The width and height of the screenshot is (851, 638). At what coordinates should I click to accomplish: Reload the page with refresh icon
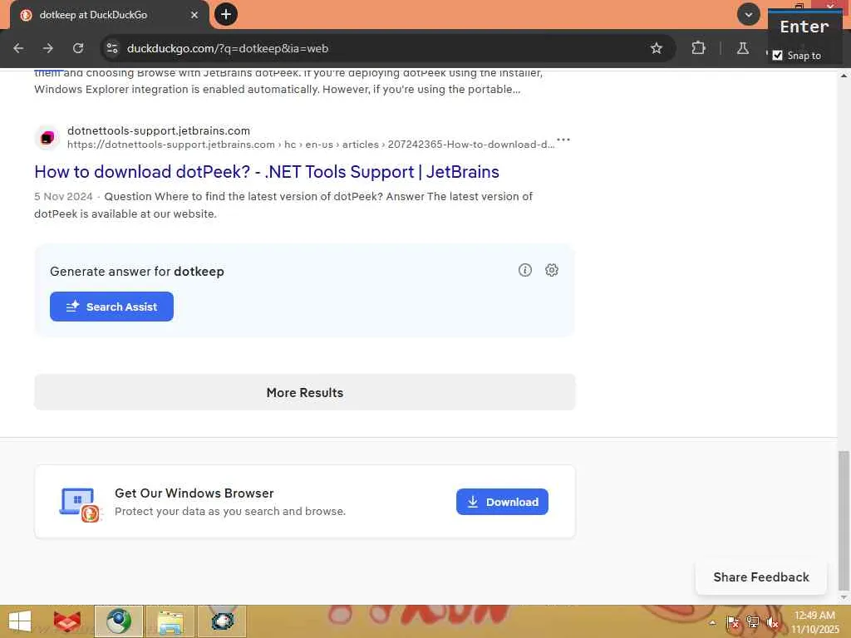coord(78,48)
